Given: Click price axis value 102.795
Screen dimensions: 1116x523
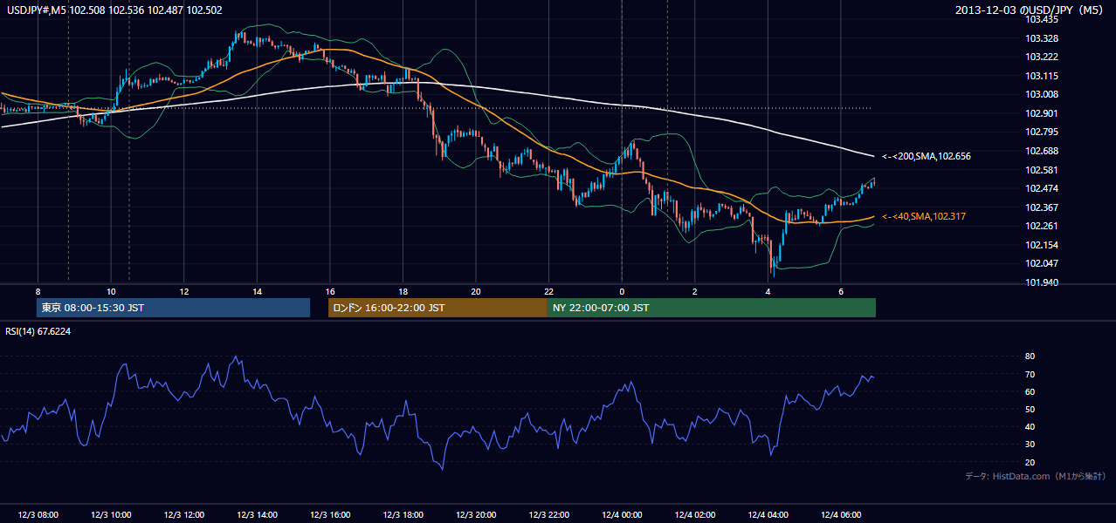Looking at the screenshot, I should (x=1042, y=132).
